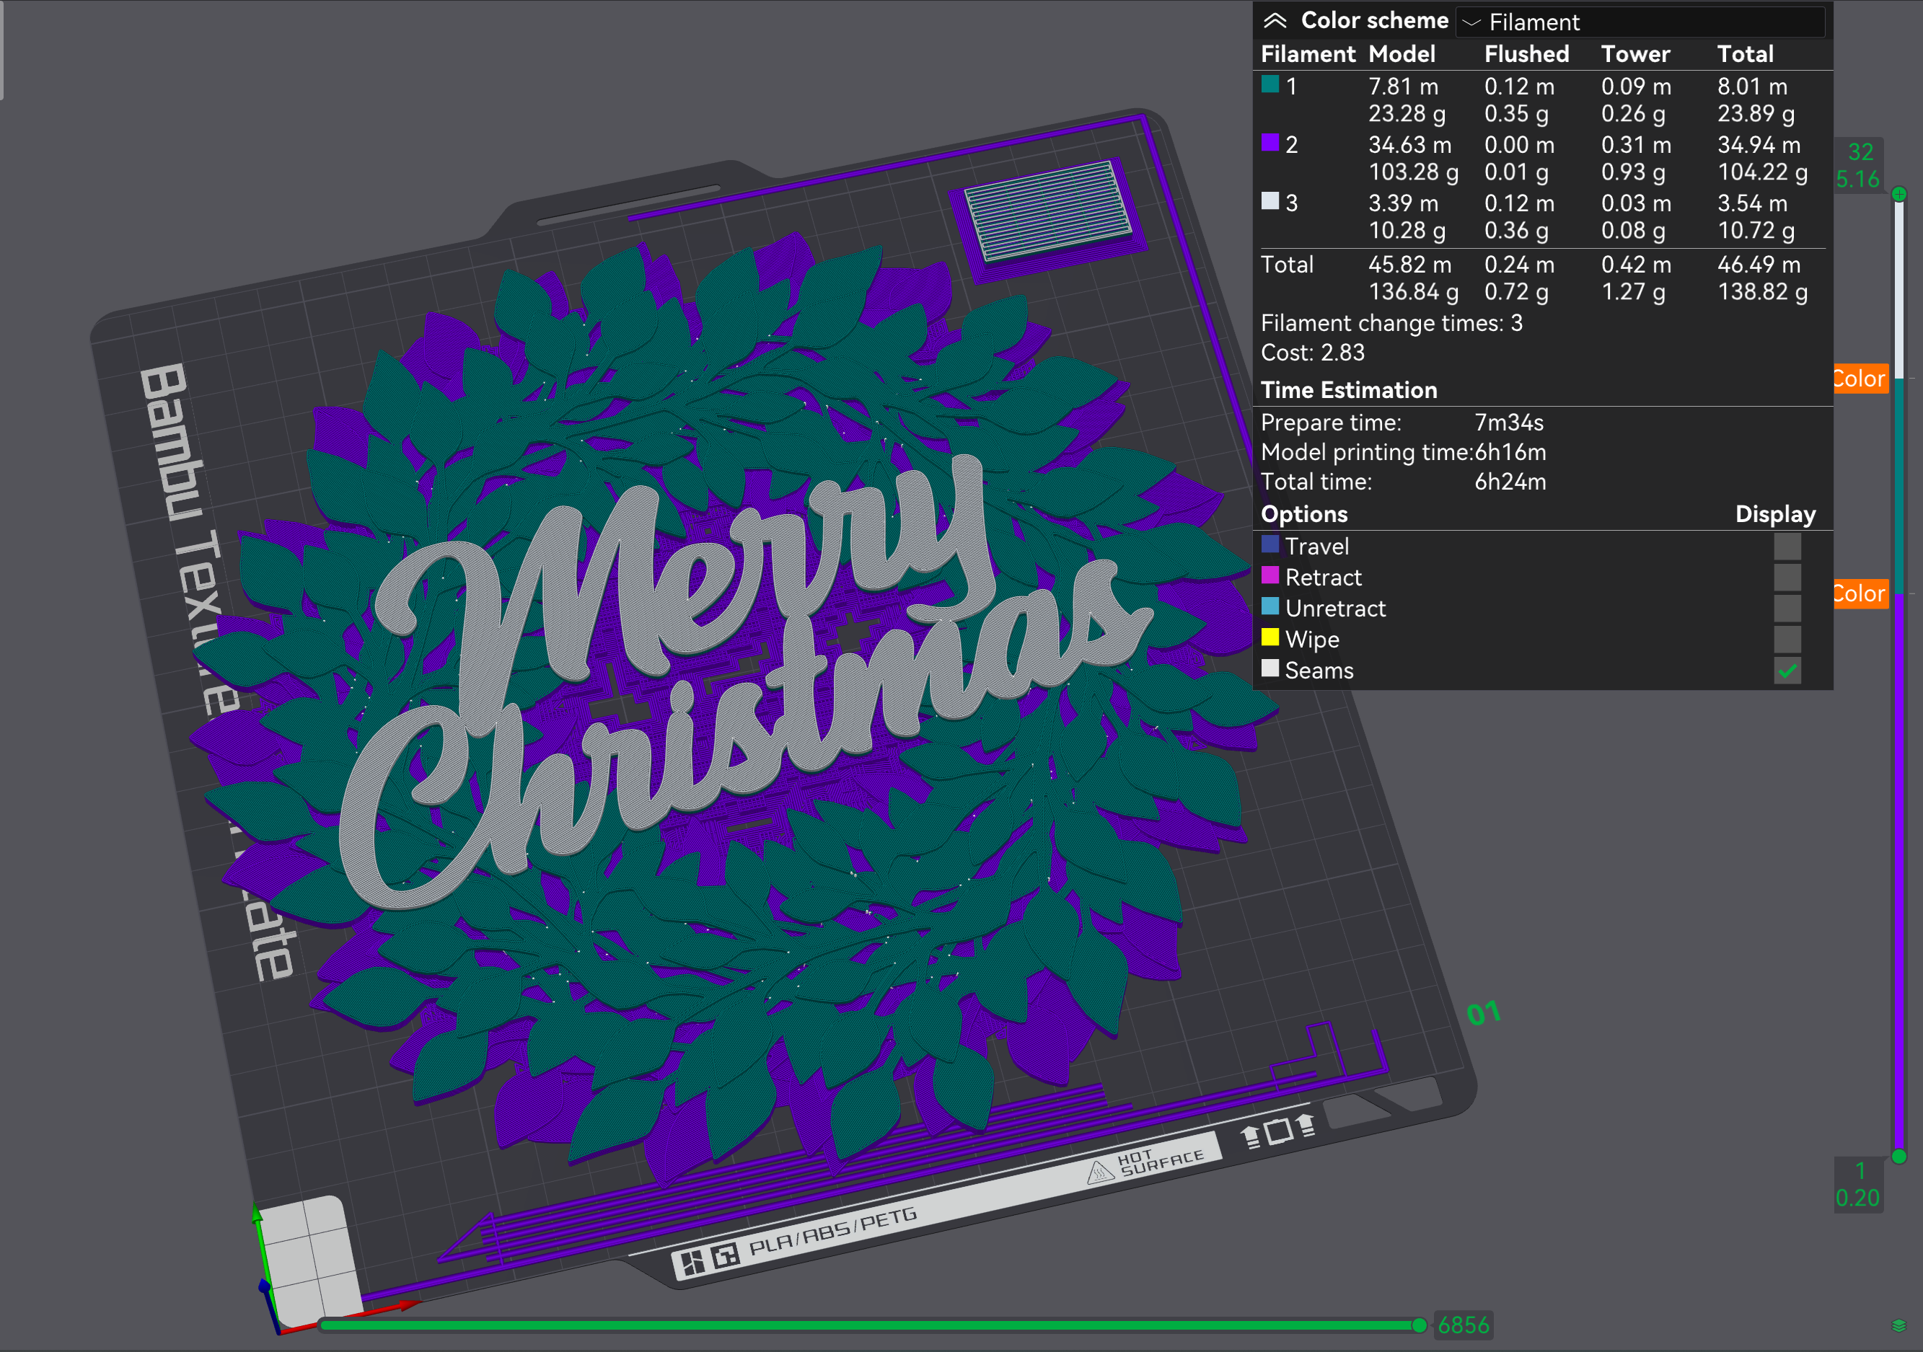Click the bottom layer slider handle
Image resolution: width=1923 pixels, height=1352 pixels.
point(1898,1156)
